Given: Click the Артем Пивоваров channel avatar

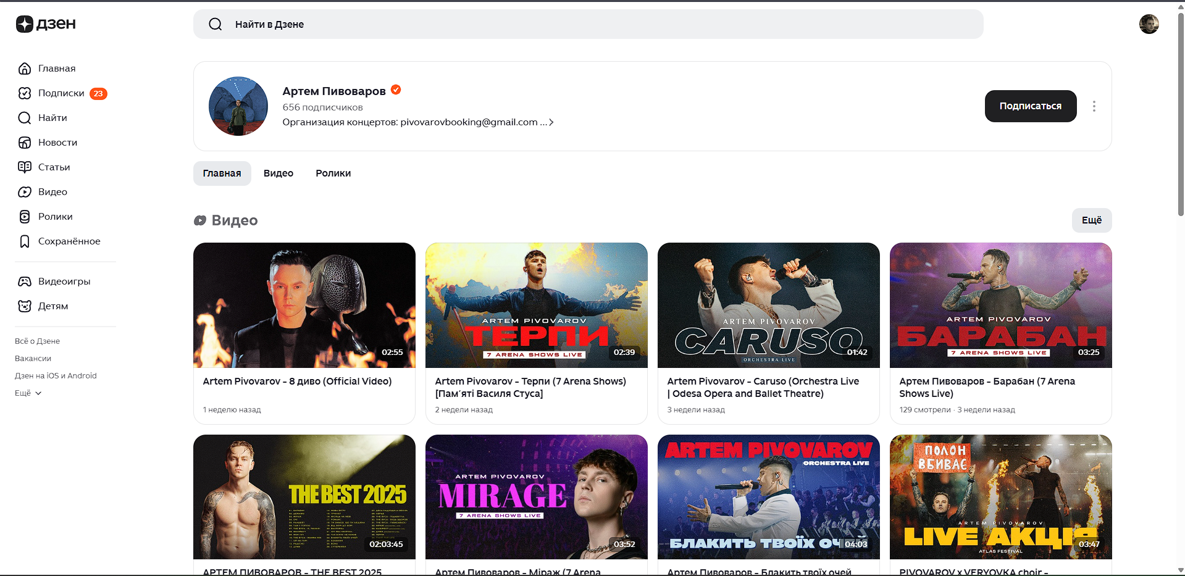Looking at the screenshot, I should point(238,106).
